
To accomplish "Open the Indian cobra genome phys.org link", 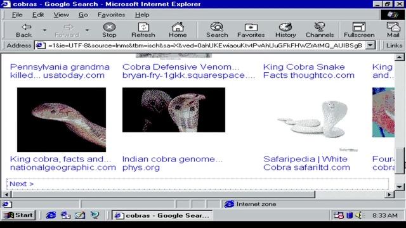I will 173,163.
